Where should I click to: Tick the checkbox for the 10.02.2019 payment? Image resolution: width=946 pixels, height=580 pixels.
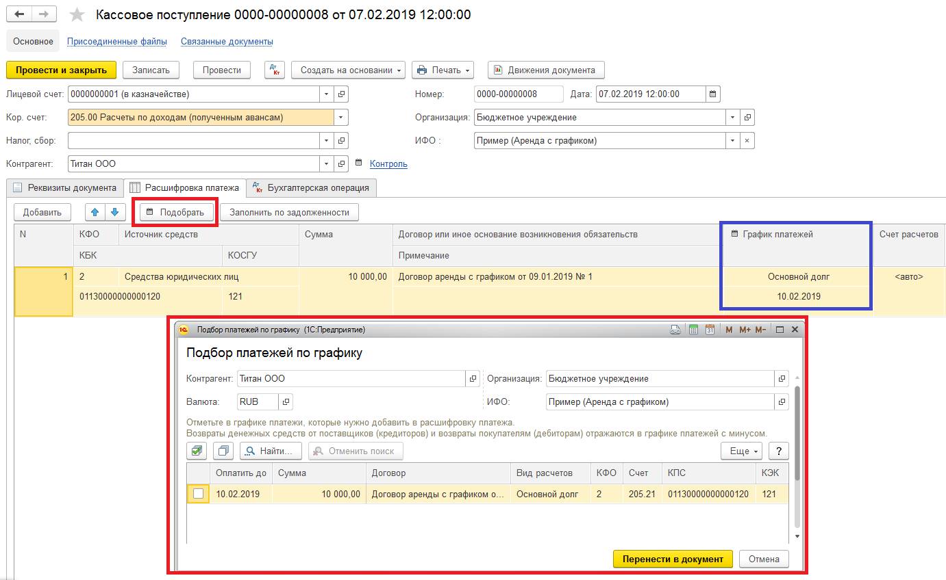coord(198,493)
